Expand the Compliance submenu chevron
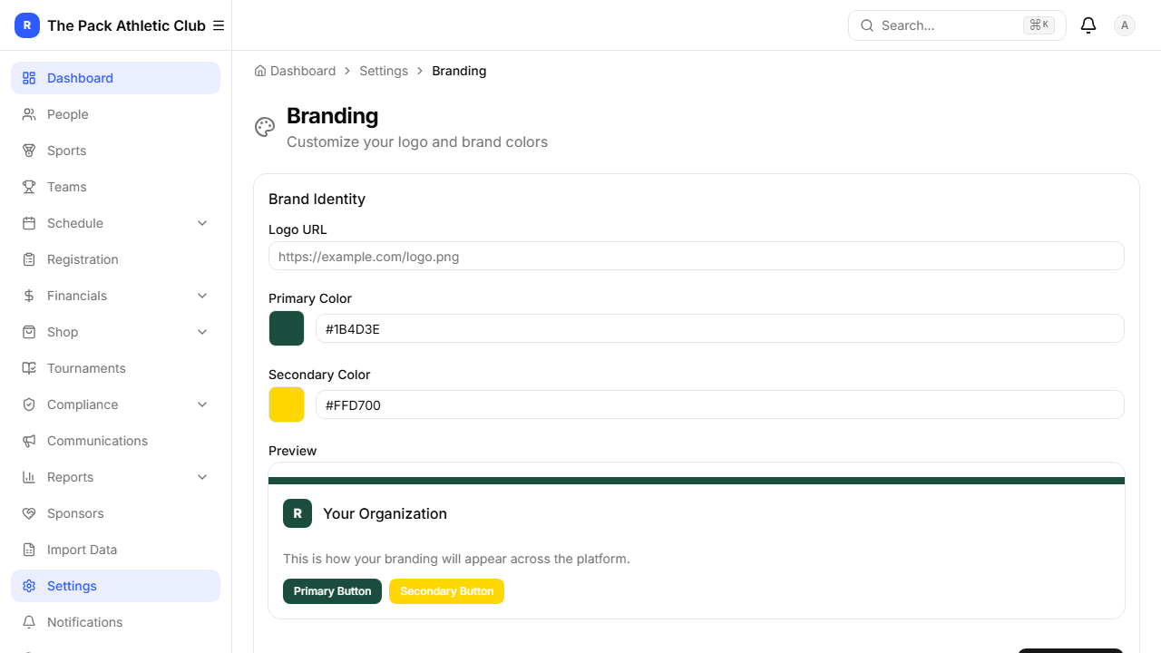 [202, 404]
